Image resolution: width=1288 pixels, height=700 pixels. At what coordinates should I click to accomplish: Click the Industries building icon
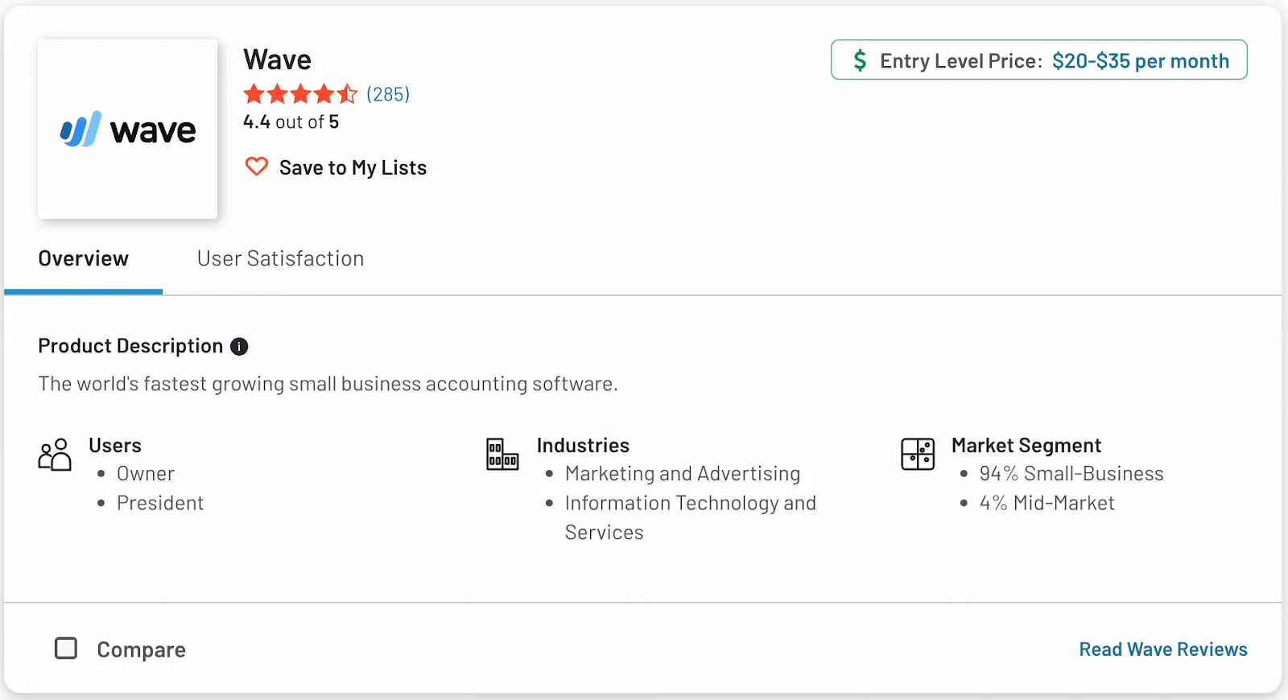[502, 455]
